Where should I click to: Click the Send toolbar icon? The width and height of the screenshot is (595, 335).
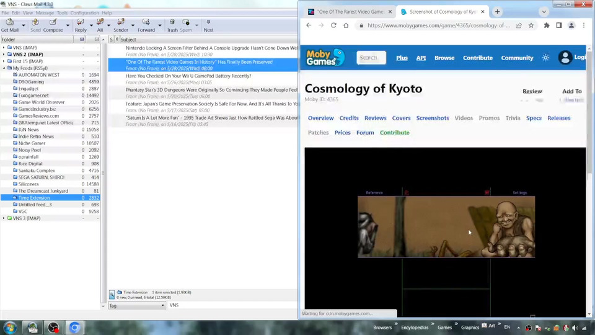click(x=35, y=25)
